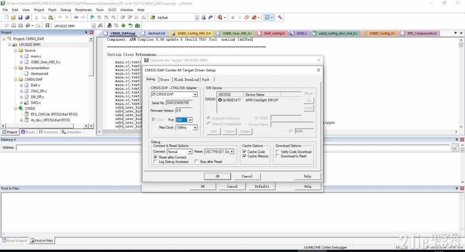Insert a bookmark with the flag icon
The image size is (465, 252).
tap(92, 18)
